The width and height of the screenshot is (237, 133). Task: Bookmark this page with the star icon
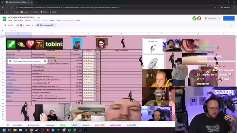215,7
